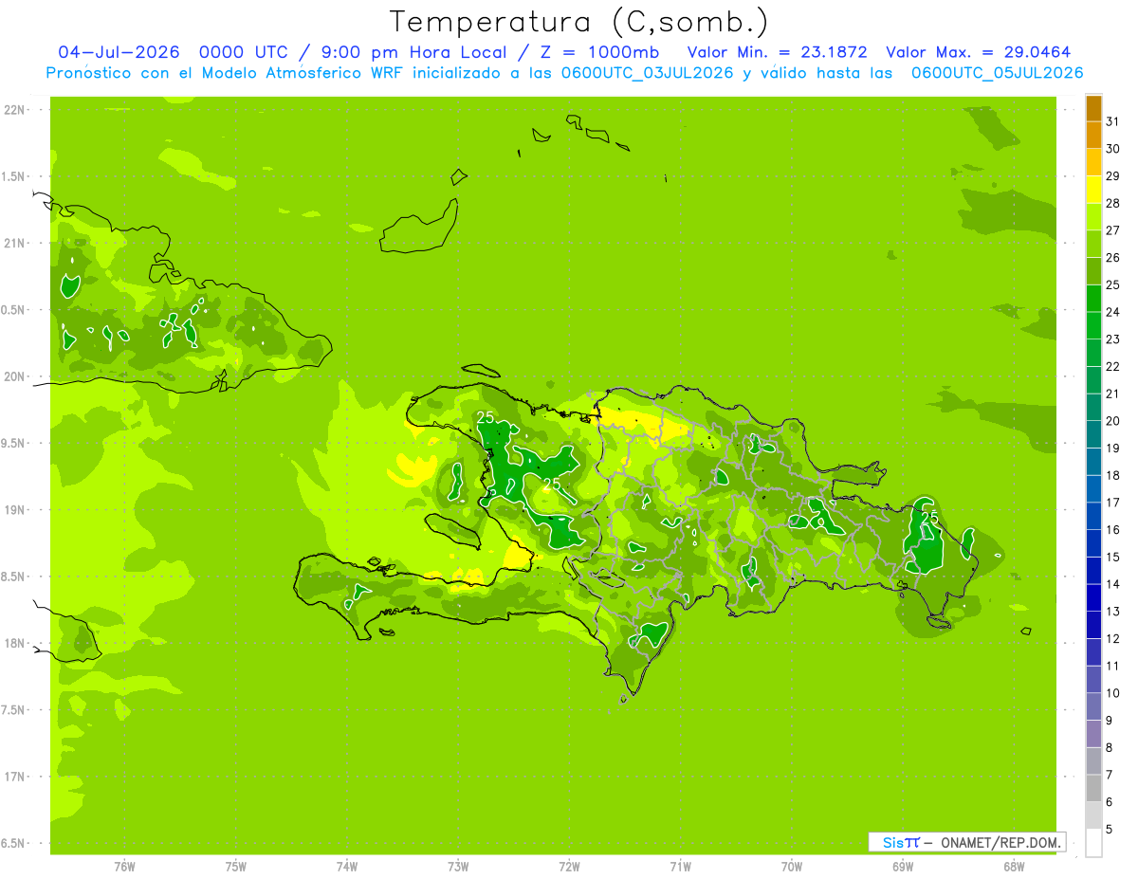Viewport: 1138px width, 879px height.
Task: Select the init time "0600UTC_03JUL2026"
Action: click(x=648, y=72)
